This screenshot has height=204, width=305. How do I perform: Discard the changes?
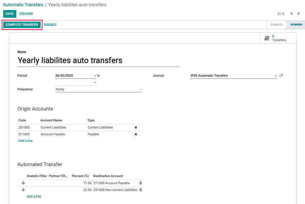pyautogui.click(x=26, y=14)
